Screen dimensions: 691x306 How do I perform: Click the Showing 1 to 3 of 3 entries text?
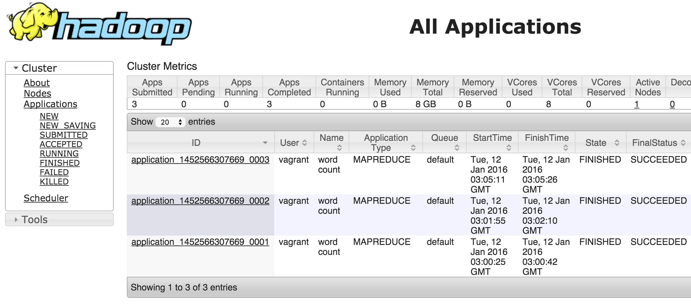(184, 287)
